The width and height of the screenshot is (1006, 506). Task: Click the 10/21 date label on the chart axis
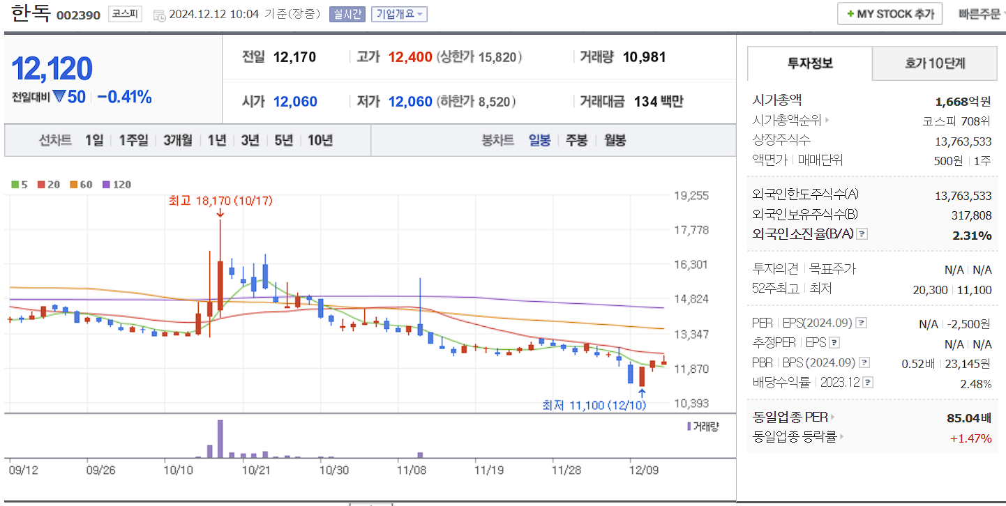257,470
